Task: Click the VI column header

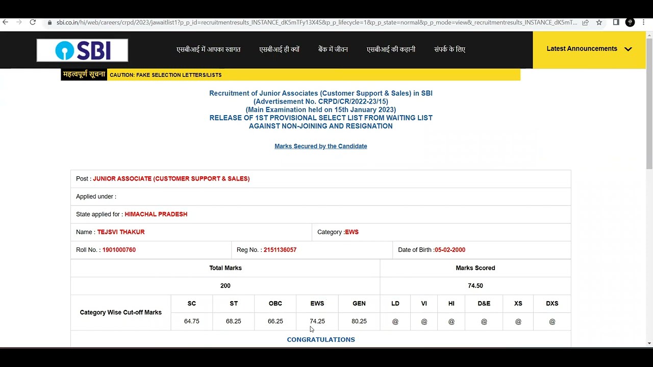Action: tap(424, 304)
